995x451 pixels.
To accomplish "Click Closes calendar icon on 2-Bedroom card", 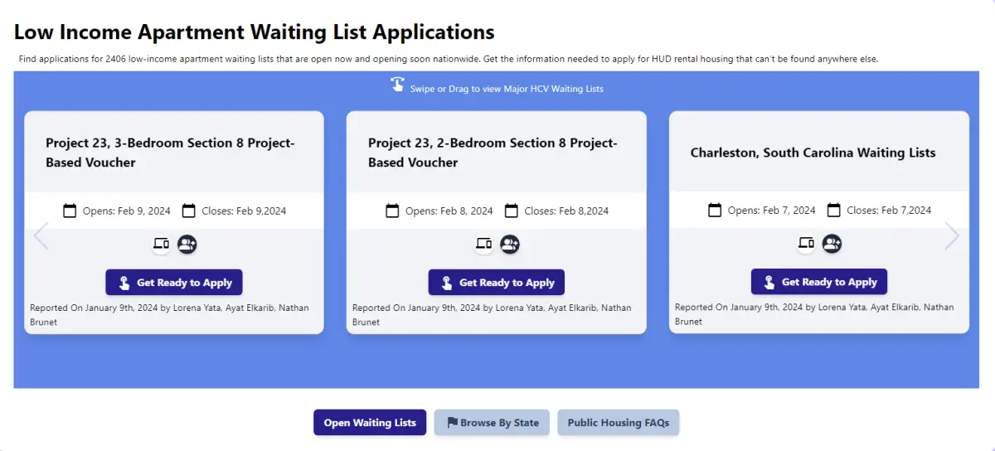I will pyautogui.click(x=512, y=211).
